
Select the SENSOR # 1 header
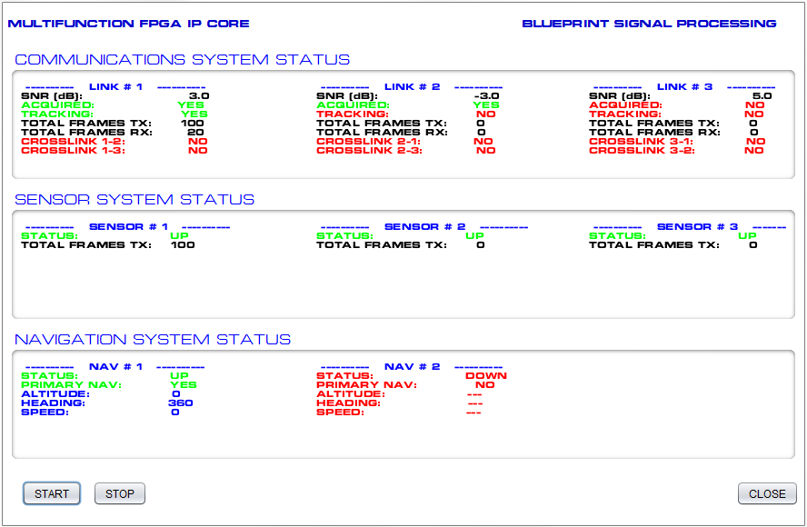128,227
